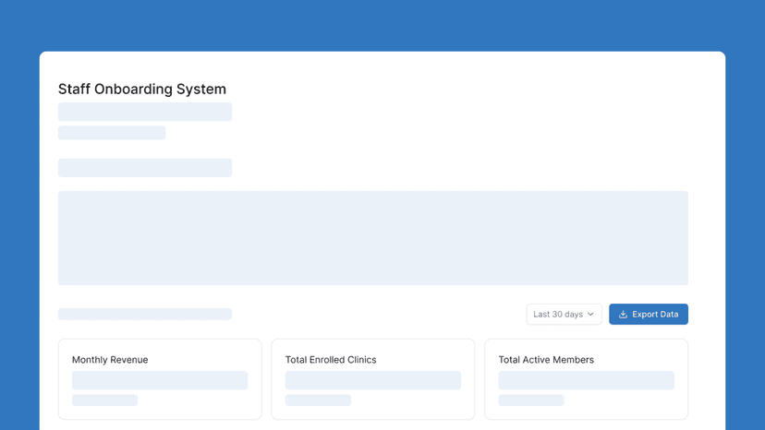This screenshot has width=765, height=430.
Task: Click the download icon in Export Data
Action: click(x=623, y=315)
